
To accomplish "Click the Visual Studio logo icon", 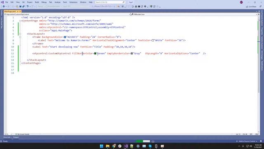I will coord(2,2).
